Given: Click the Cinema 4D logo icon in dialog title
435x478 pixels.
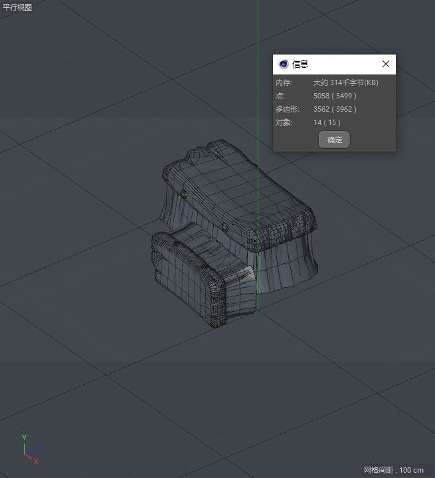Looking at the screenshot, I should [x=284, y=64].
